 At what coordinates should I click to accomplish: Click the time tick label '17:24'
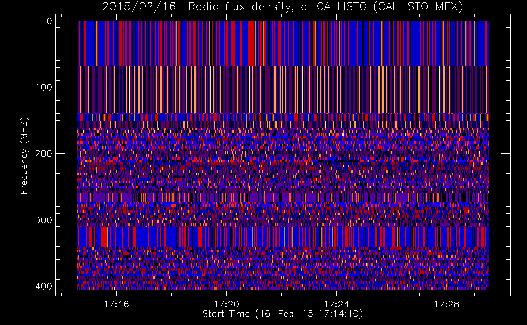pos(336,304)
